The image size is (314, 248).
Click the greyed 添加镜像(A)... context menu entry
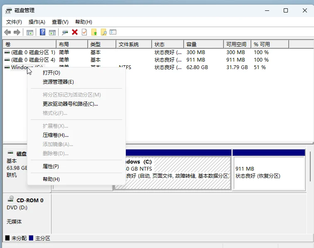pos(76,144)
